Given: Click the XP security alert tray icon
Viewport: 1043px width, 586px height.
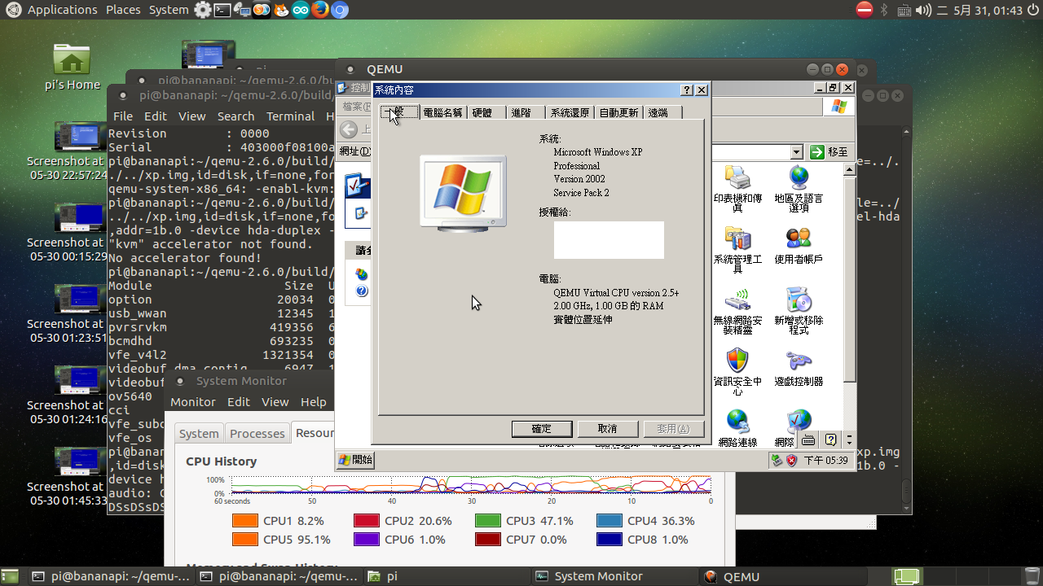Looking at the screenshot, I should [x=790, y=461].
